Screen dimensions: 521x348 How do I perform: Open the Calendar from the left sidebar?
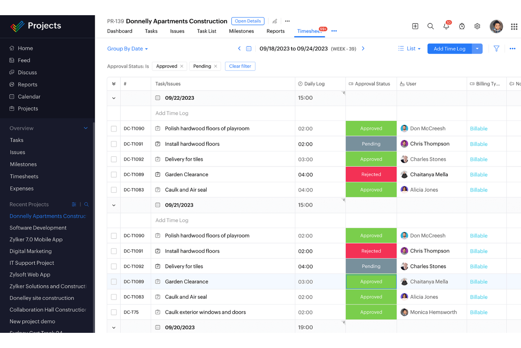point(29,96)
